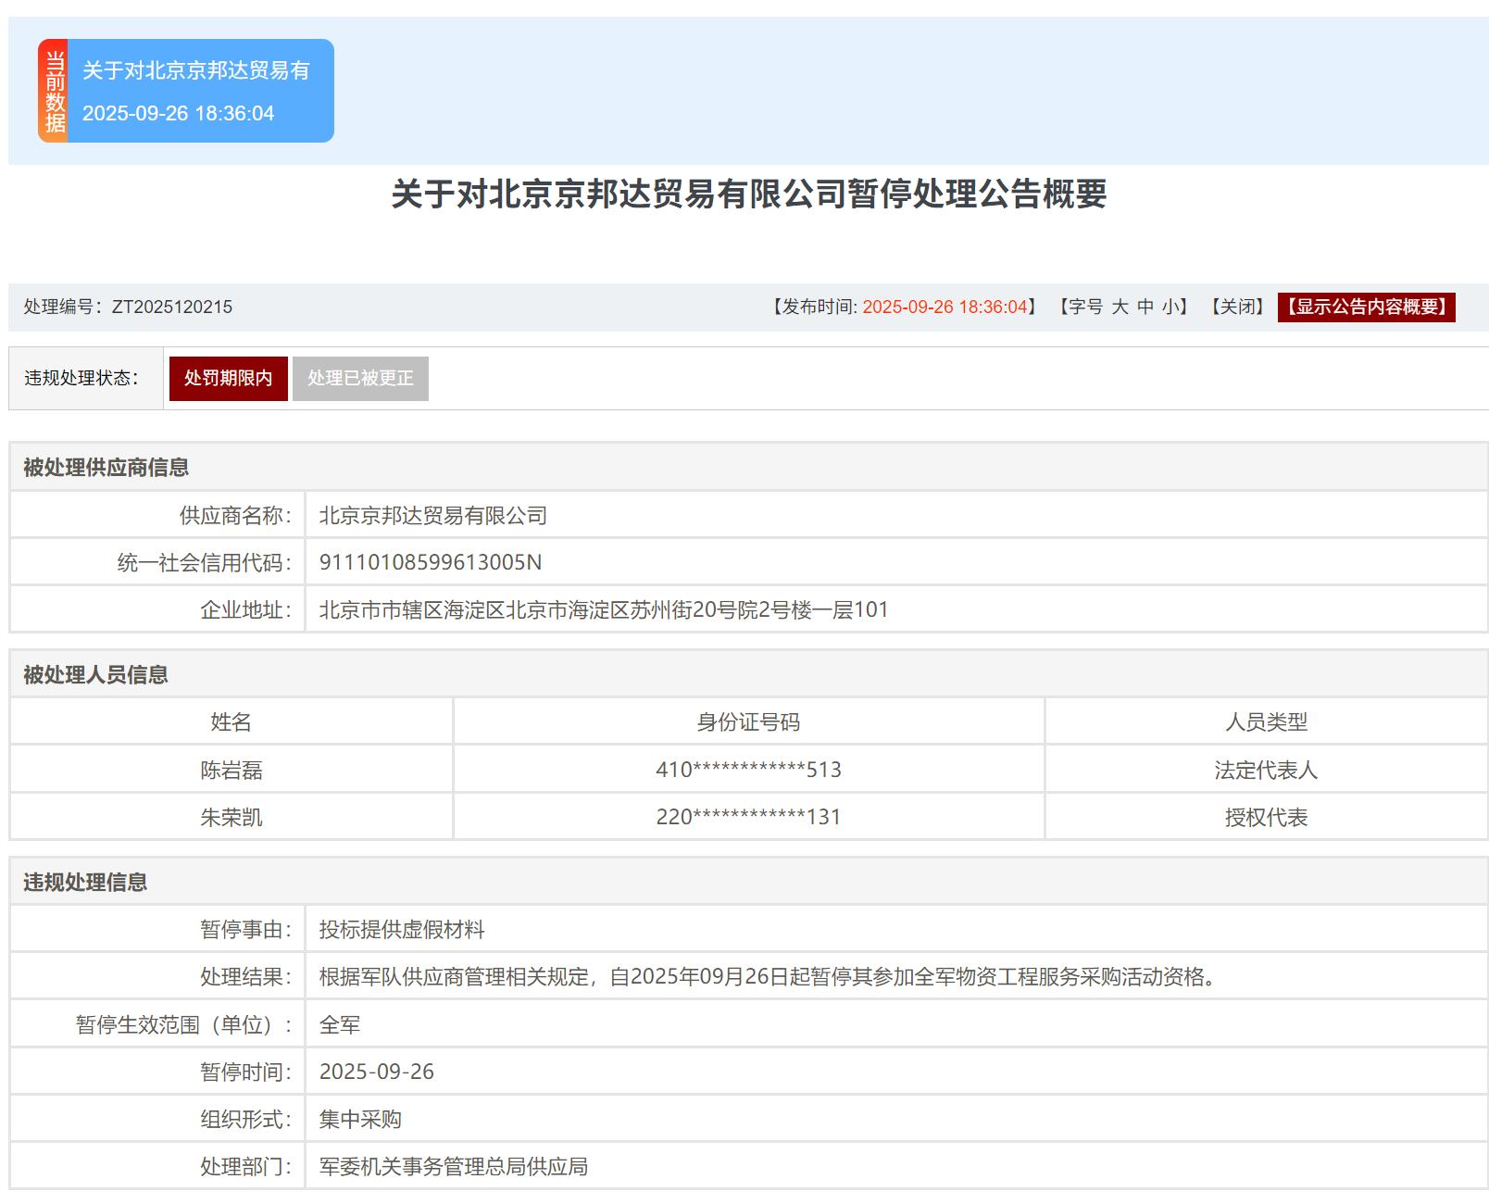Set font size to 大
The image size is (1489, 1204).
tap(1120, 307)
